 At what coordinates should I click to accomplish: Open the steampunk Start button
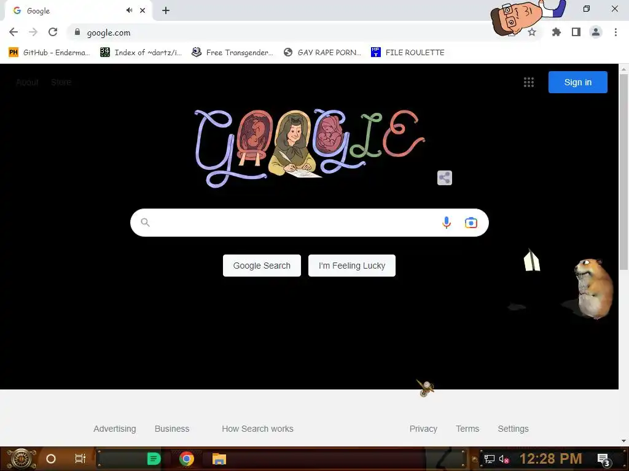point(21,459)
